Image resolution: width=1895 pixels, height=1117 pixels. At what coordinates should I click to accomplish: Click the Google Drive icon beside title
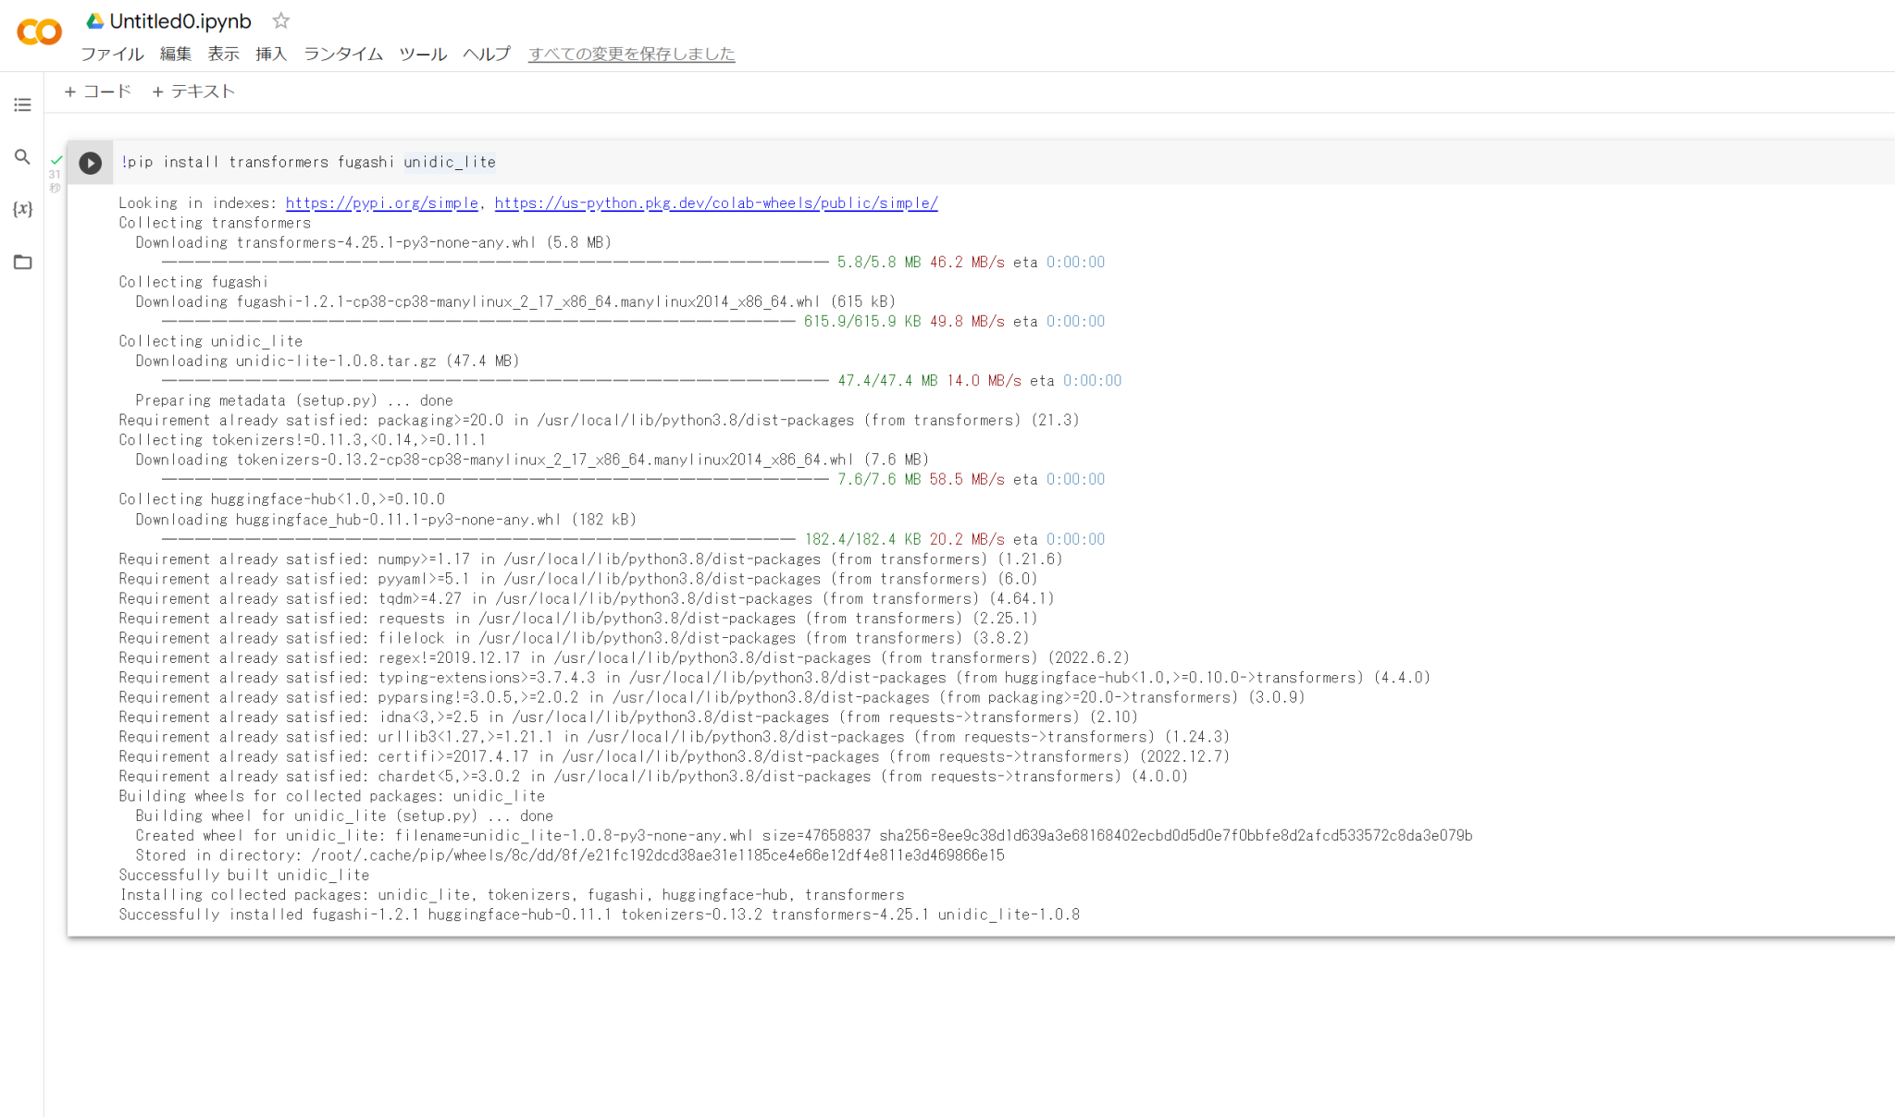94,20
